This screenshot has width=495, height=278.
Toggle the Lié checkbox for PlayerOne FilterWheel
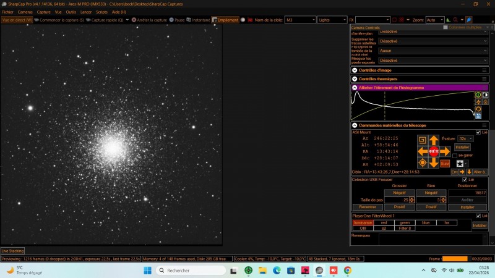tap(478, 216)
